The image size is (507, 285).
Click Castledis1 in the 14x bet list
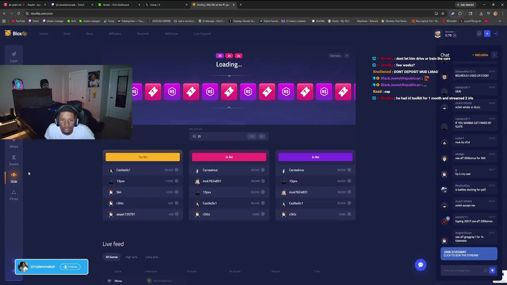[x=123, y=170]
